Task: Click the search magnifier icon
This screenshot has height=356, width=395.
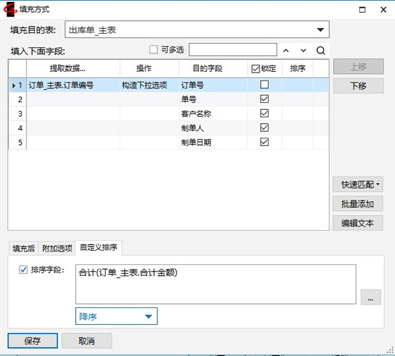Action: coord(321,50)
